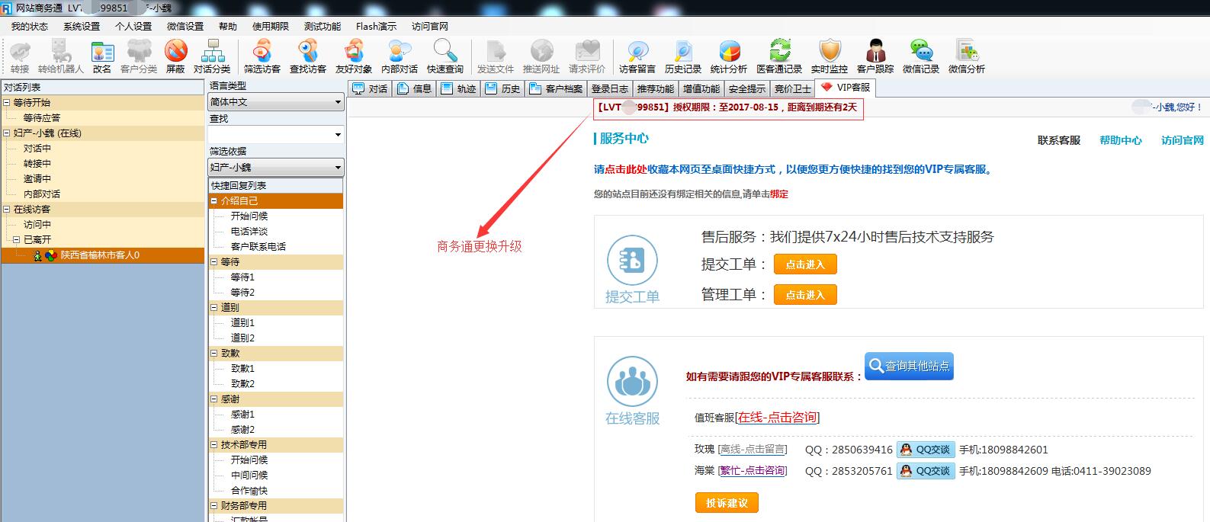
Task: Click the 查询其他站点 button
Action: [909, 366]
